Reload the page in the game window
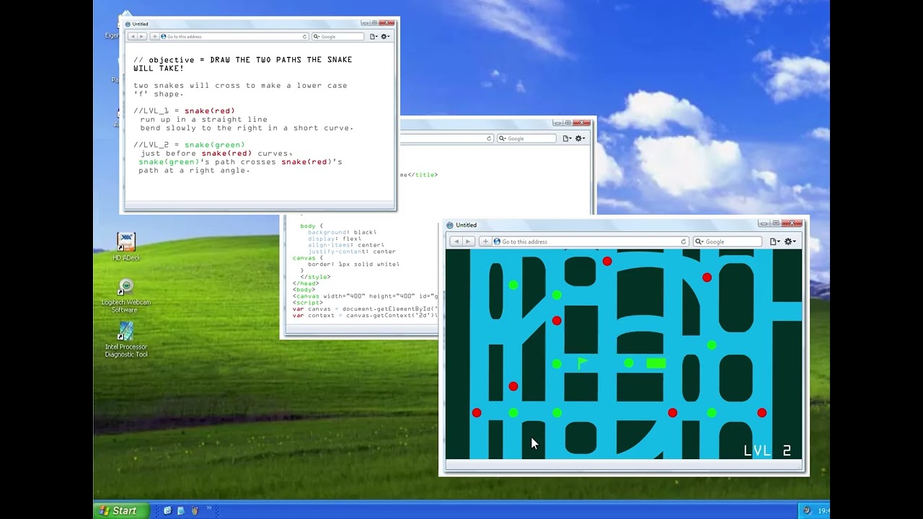Screen dimensions: 923x519 point(684,241)
